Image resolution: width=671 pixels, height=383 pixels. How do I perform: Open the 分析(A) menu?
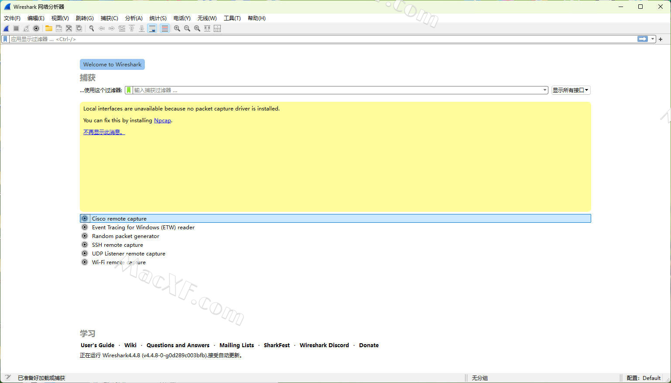tap(134, 18)
